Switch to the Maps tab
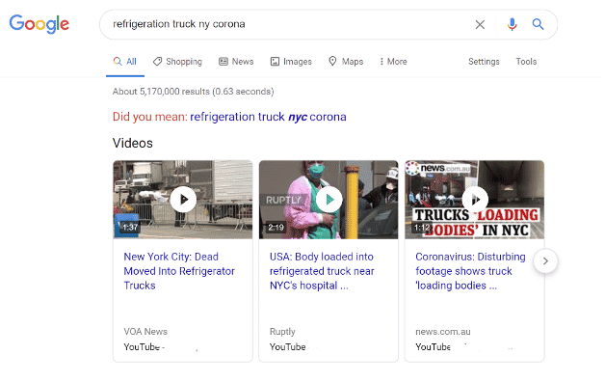The image size is (605, 382). tap(346, 62)
